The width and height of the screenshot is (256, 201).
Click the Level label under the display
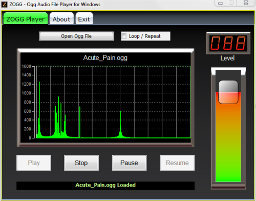[x=227, y=58]
